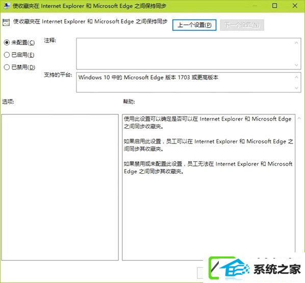This screenshot has width=305, height=283.
Task: Click inside the empty 选项 options panel
Action: [60, 187]
